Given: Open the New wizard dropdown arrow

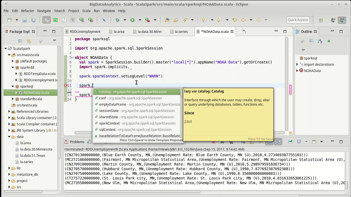Looking at the screenshot, I should (16, 20).
